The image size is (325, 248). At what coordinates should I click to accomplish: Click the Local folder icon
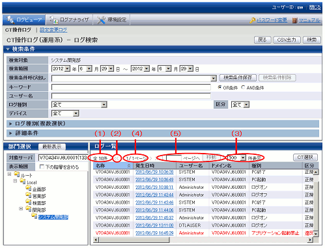pyautogui.click(x=23, y=181)
